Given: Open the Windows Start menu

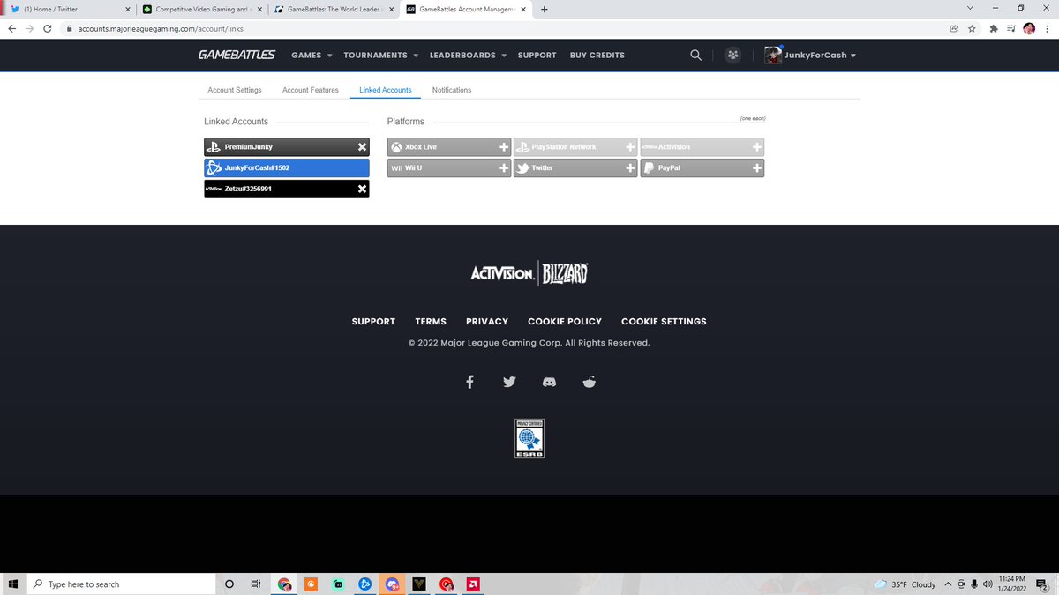Looking at the screenshot, I should [x=12, y=584].
